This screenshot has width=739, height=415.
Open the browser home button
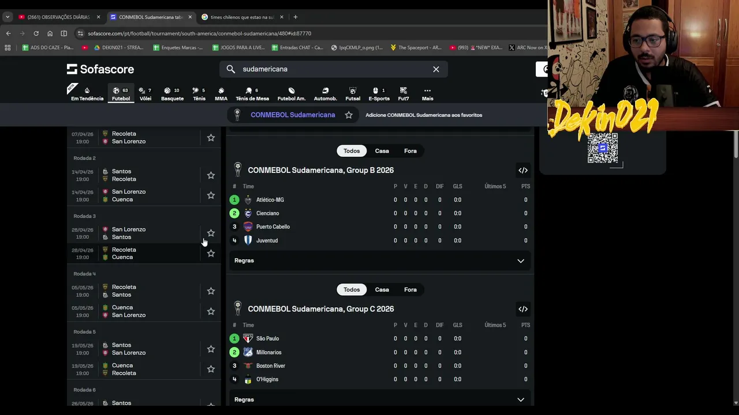click(x=50, y=33)
